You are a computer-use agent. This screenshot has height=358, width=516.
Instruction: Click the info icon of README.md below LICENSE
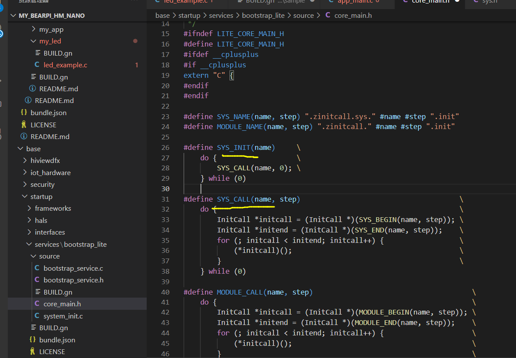point(24,136)
